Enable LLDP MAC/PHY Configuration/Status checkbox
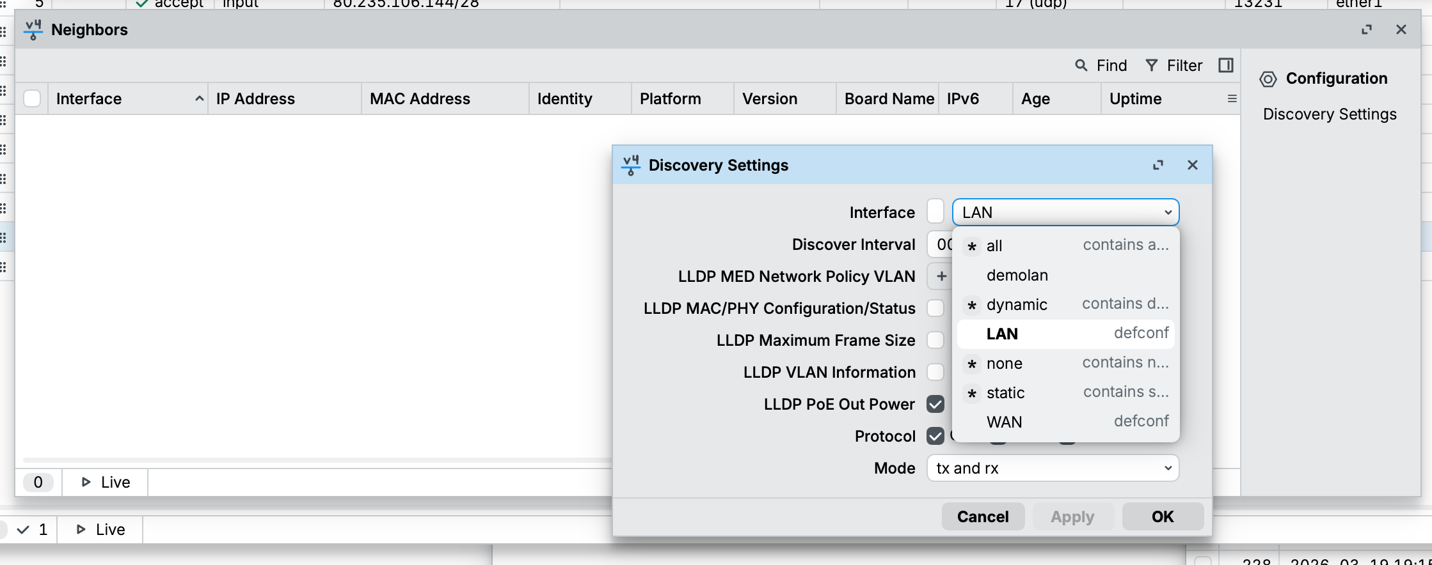 pyautogui.click(x=935, y=308)
